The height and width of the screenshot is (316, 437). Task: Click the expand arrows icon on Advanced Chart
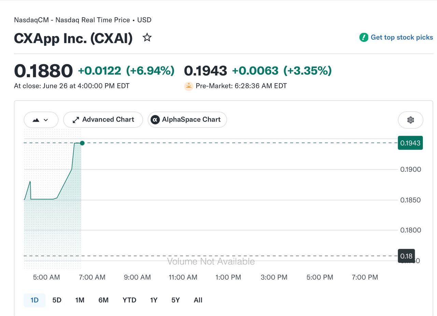tap(76, 120)
